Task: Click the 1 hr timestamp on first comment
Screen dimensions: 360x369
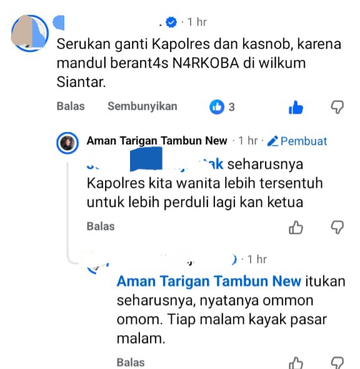Action: pyautogui.click(x=197, y=22)
